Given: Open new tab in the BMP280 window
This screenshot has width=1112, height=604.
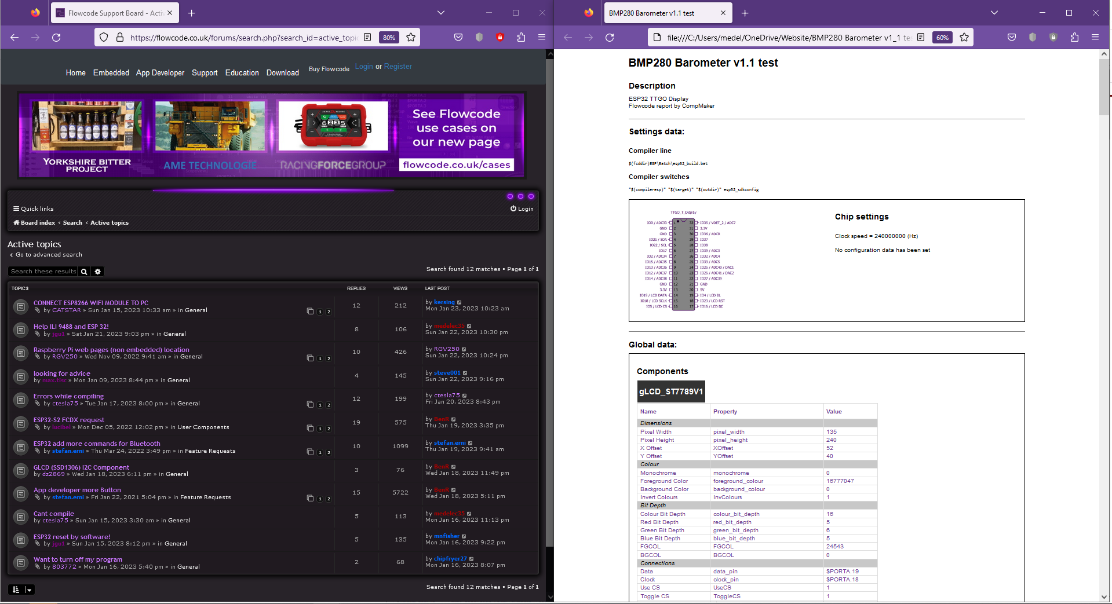Looking at the screenshot, I should 745,13.
